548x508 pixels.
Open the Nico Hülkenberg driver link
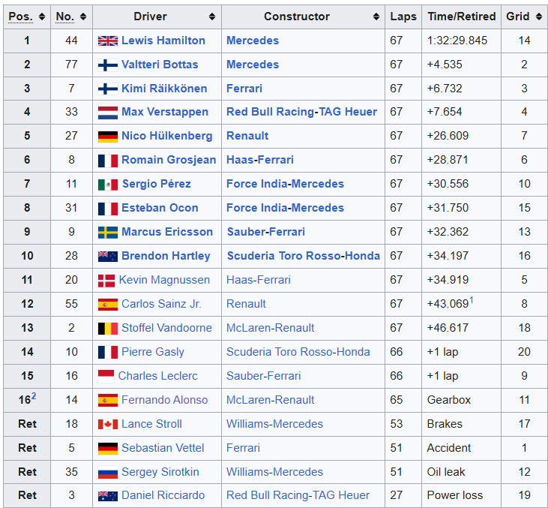coord(167,136)
